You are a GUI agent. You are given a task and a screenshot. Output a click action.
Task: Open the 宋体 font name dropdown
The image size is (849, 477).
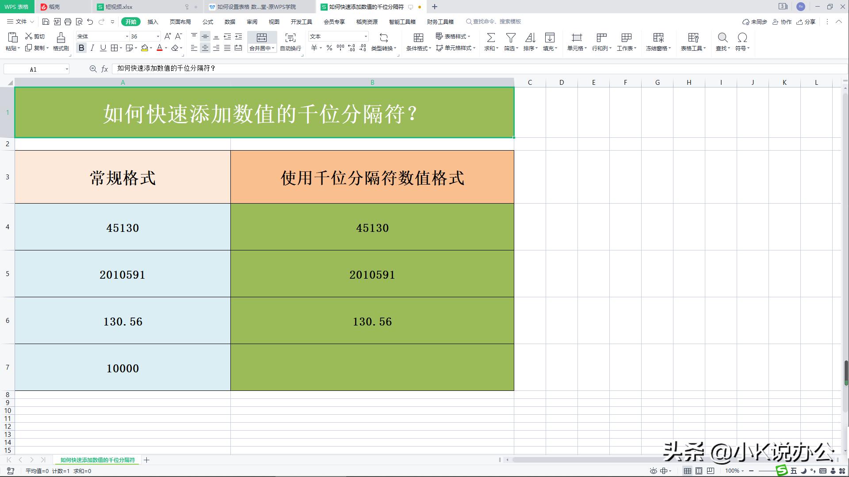tap(127, 36)
